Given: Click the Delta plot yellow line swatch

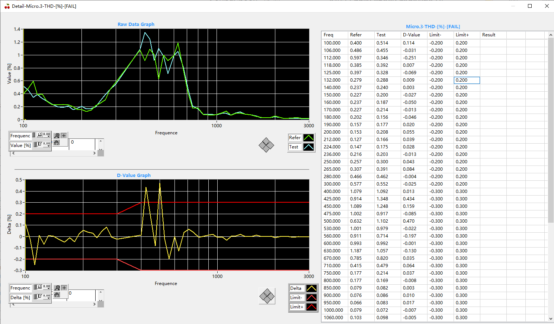Looking at the screenshot, I should pos(311,288).
